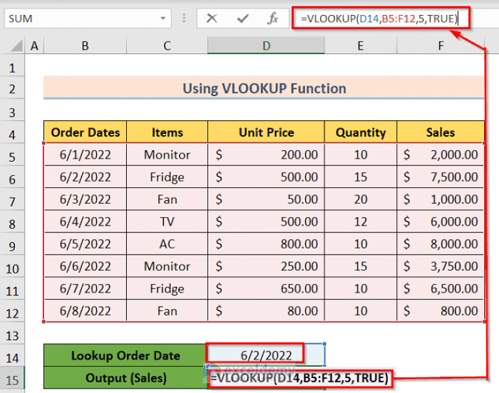499x393 pixels.
Task: Select the 6/2/2022 cell in Order Dates
Action: click(x=85, y=177)
